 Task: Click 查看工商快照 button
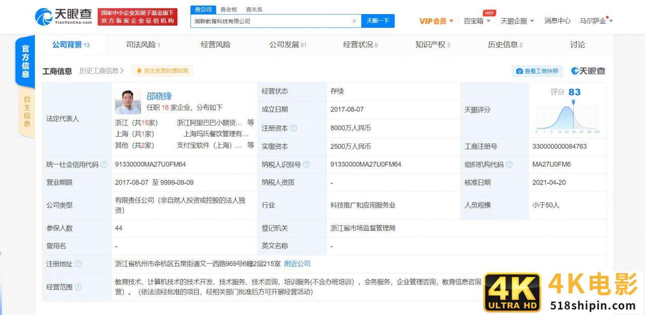[537, 71]
